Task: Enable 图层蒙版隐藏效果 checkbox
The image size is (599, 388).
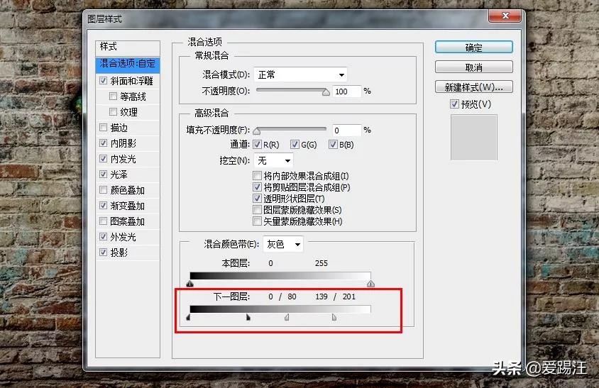Action: click(257, 210)
